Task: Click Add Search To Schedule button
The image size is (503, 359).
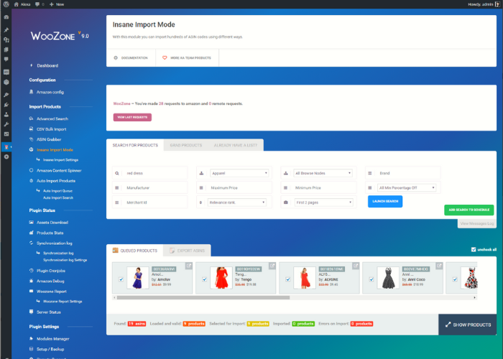Action: pos(469,210)
